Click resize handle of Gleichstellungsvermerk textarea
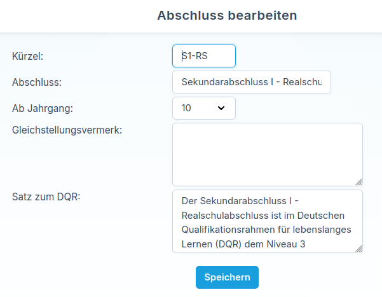This screenshot has height=297, width=382. 358,182
